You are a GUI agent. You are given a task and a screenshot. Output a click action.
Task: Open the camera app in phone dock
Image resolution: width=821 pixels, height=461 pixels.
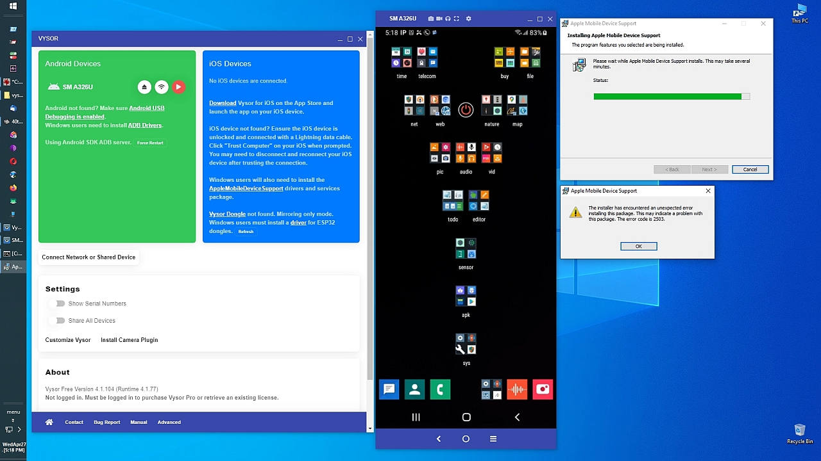543,389
